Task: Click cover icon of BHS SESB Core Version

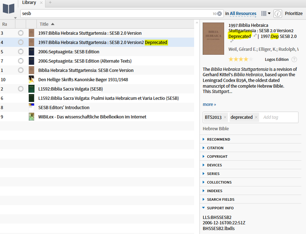Action: pos(31,70)
